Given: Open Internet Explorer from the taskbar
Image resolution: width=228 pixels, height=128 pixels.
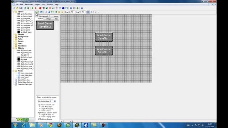Looking at the screenshot, I should 24,125.
